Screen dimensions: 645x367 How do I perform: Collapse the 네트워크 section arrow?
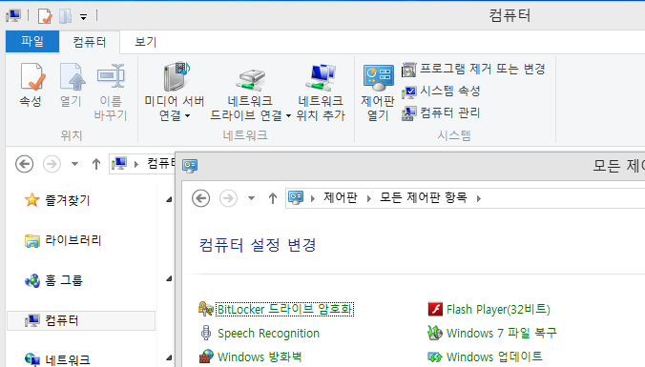(169, 358)
